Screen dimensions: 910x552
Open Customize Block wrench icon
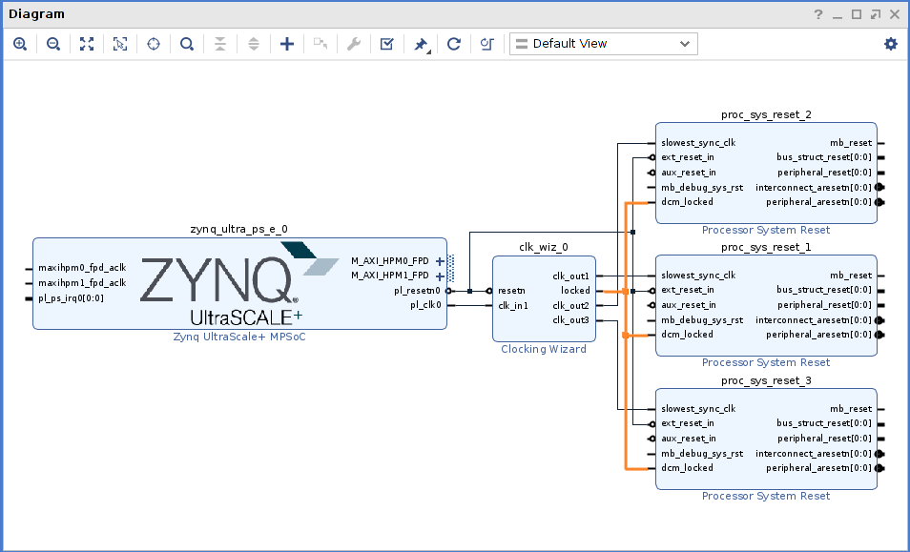354,44
